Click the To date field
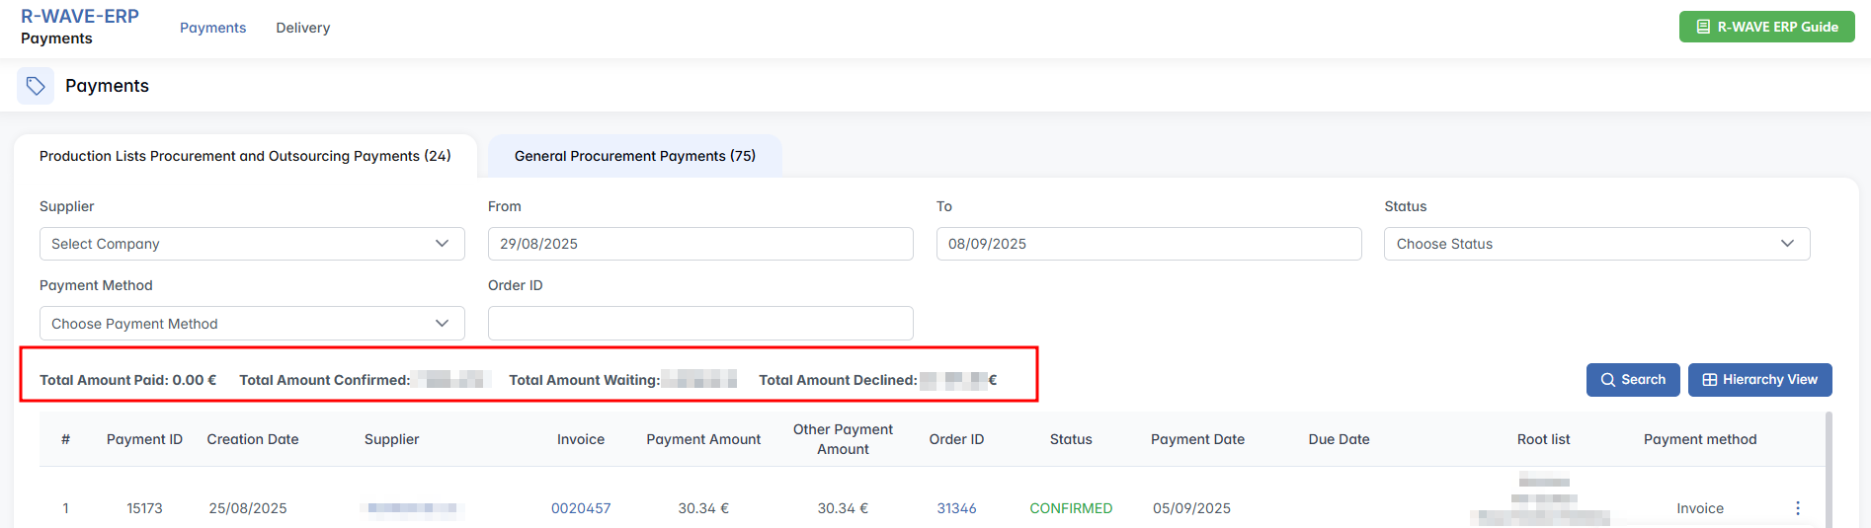This screenshot has height=528, width=1871. click(1148, 244)
